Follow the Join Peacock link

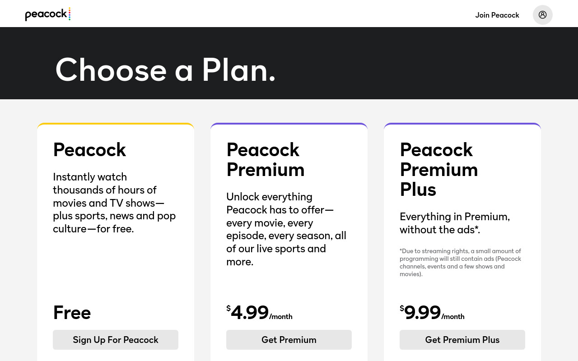(497, 15)
